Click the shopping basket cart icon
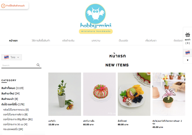The image size is (192, 135). 187,35
